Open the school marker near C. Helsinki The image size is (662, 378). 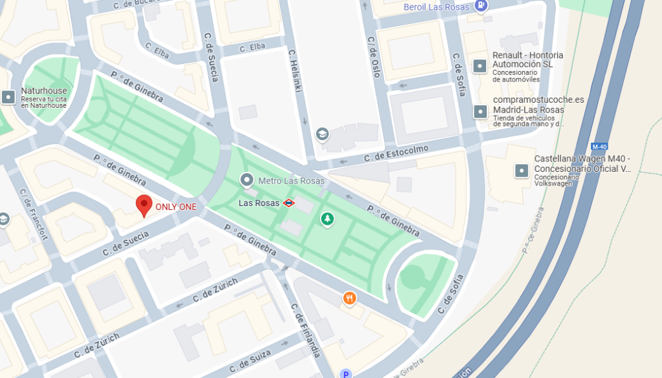[322, 135]
